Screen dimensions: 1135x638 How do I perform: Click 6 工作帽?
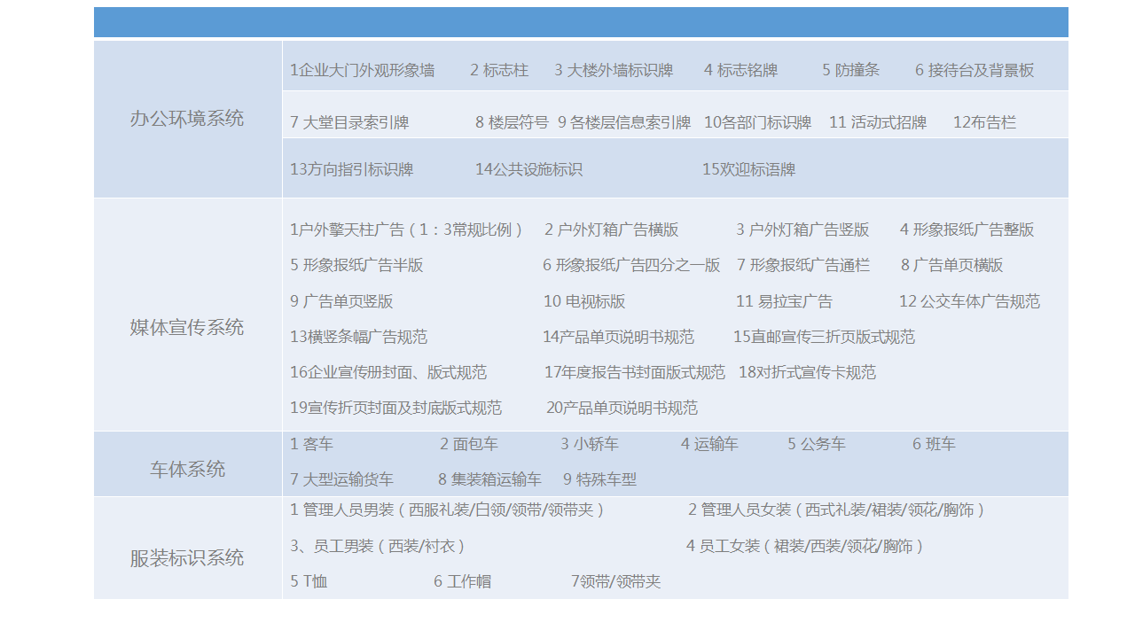[x=463, y=582]
